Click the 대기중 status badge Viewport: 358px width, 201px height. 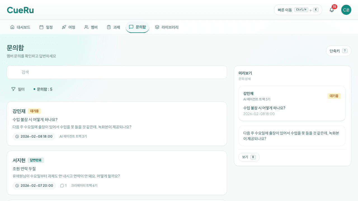pyautogui.click(x=34, y=111)
